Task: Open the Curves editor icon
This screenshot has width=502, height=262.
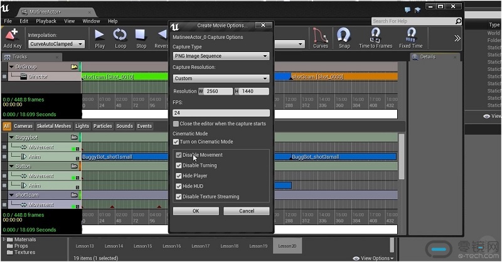Action: 320,34
